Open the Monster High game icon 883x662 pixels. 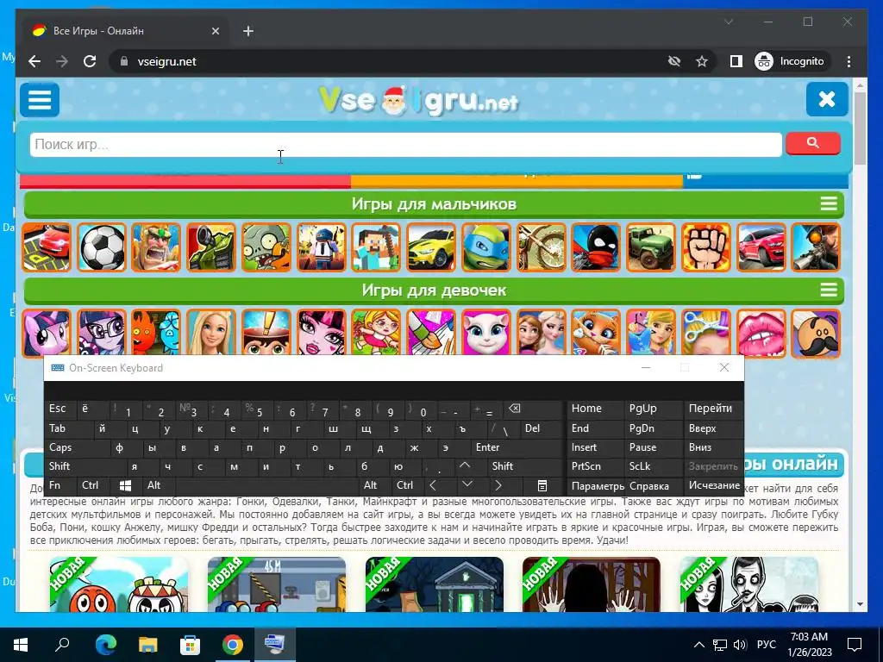click(322, 334)
